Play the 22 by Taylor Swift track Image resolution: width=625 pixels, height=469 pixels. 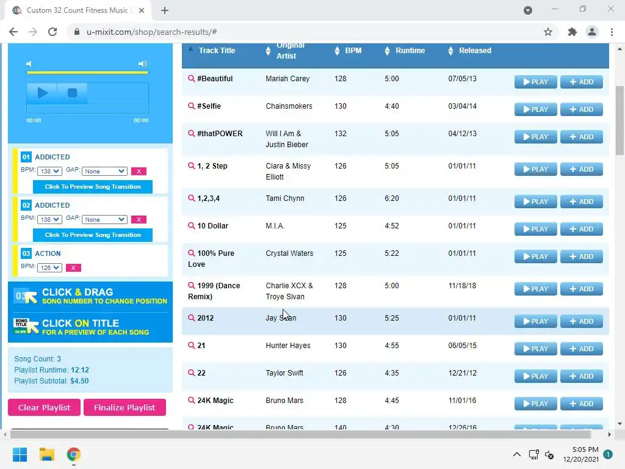[535, 376]
